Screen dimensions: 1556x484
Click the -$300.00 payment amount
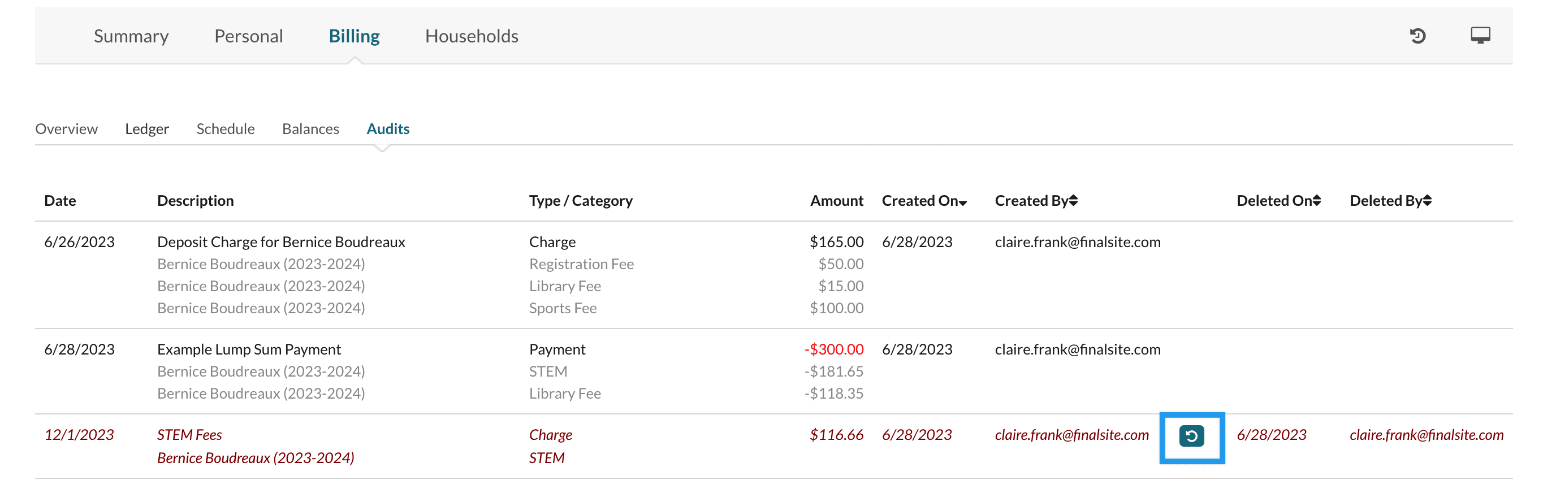coord(833,349)
